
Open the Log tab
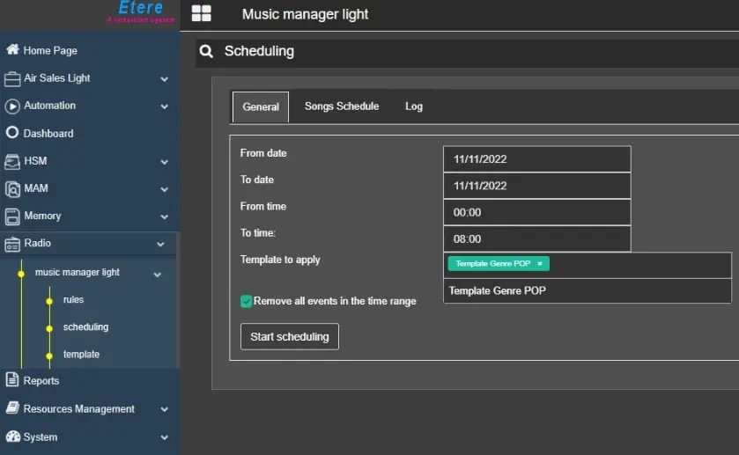pos(414,106)
